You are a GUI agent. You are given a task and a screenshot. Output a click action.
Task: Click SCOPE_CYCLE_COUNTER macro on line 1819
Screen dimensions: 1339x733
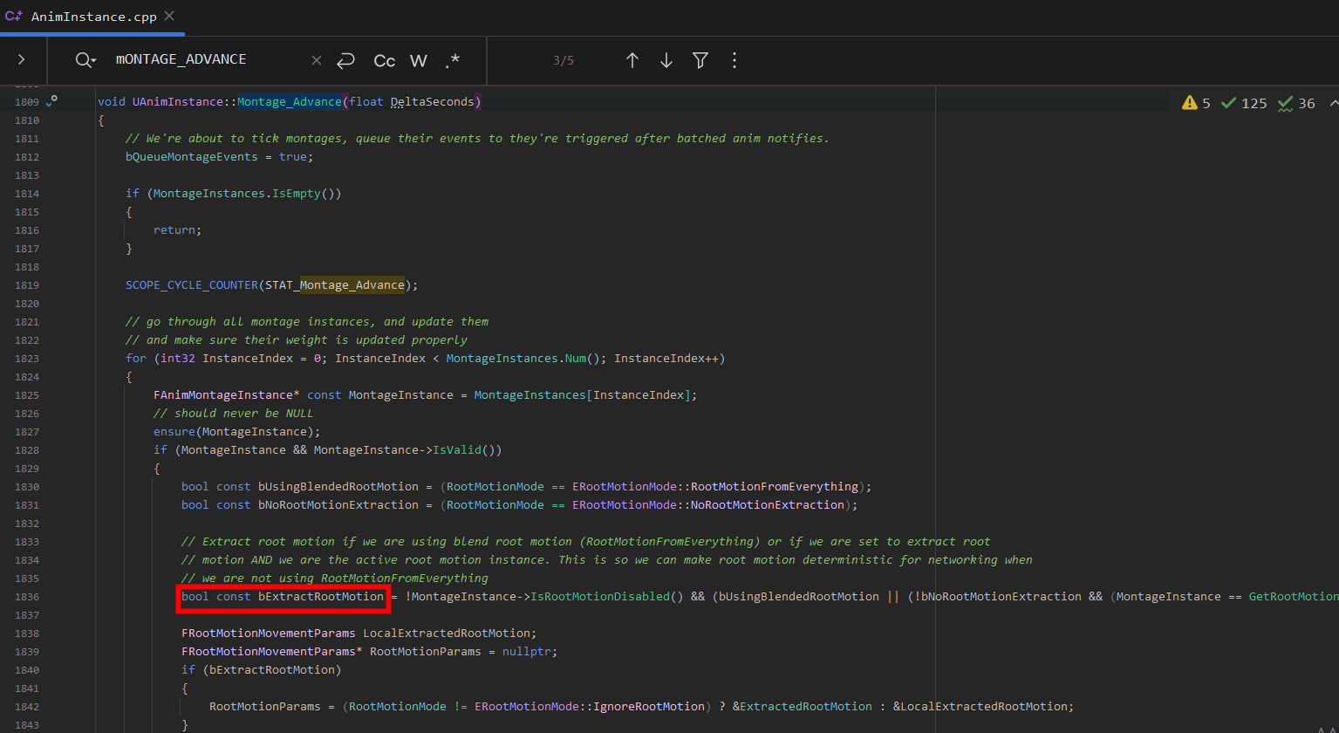tap(192, 285)
